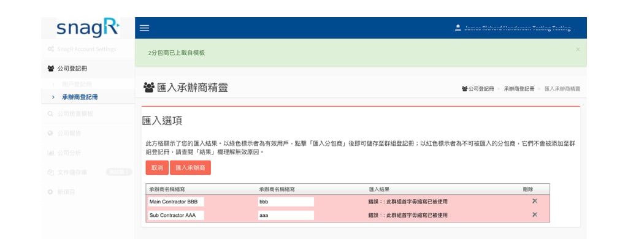The width and height of the screenshot is (628, 239).
Task: Click the 取消 cancel button
Action: [157, 168]
